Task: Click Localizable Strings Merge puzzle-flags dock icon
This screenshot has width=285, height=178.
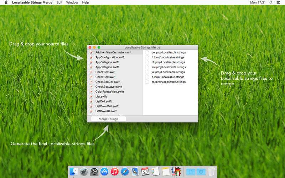Action: pyautogui.click(x=176, y=172)
